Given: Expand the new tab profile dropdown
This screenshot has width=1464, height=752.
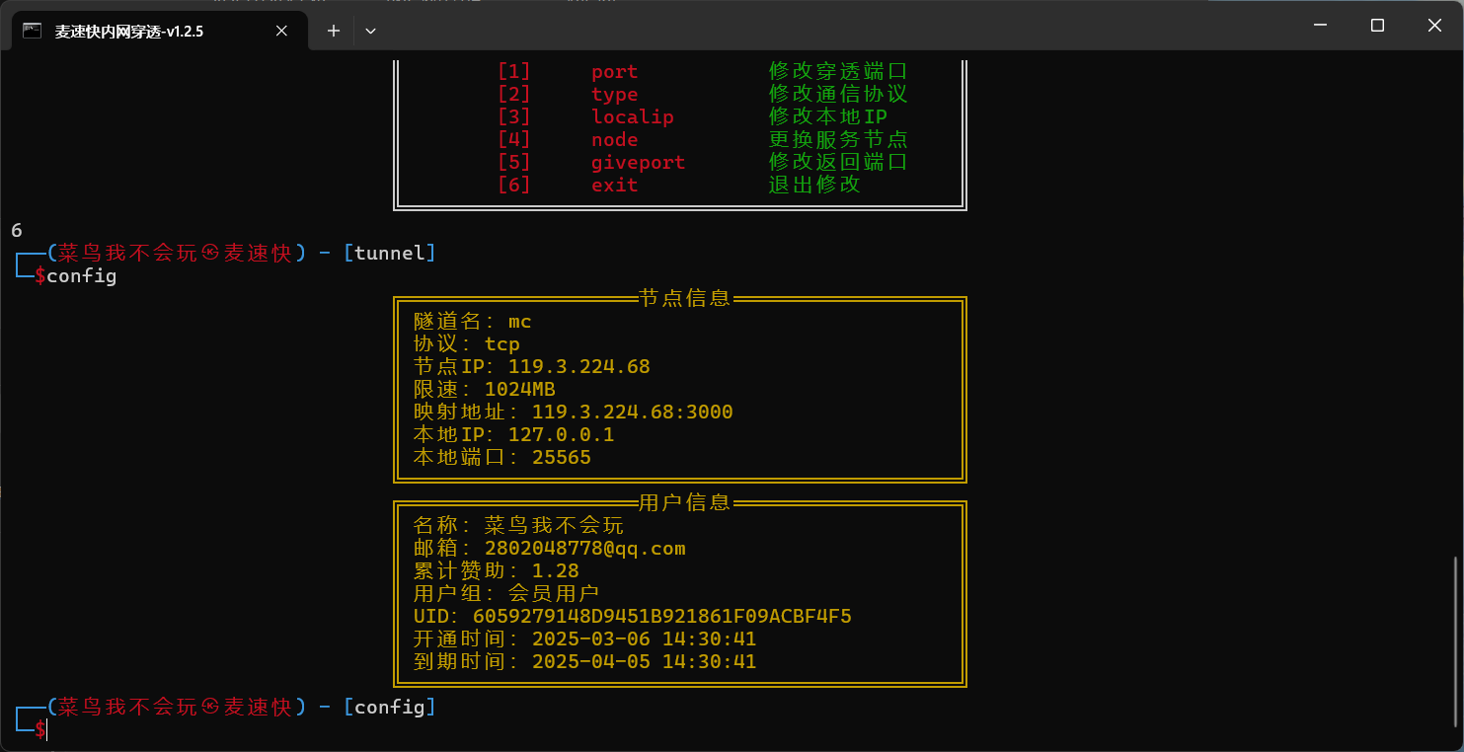Looking at the screenshot, I should 371,31.
